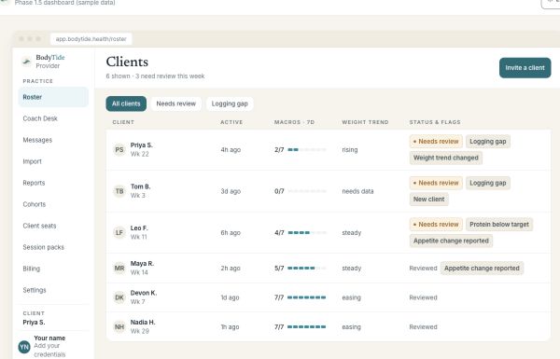This screenshot has width=560, height=359.
Task: Click the MACROS 7D column header
Action: (294, 122)
